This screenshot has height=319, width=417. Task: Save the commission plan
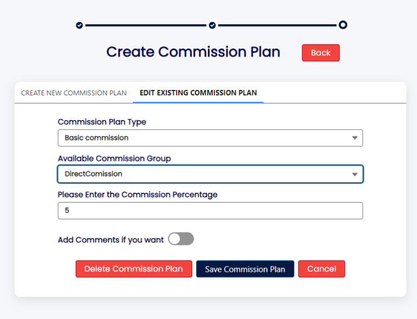(x=245, y=269)
